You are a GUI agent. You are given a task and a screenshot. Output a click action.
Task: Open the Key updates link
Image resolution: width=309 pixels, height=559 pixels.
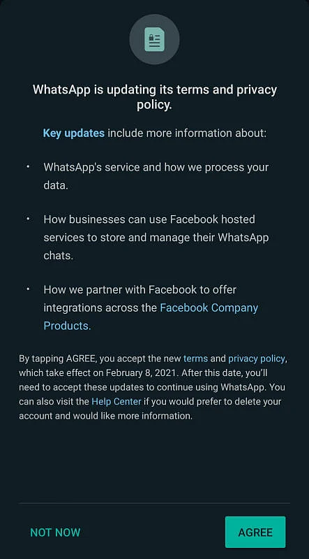tap(74, 133)
